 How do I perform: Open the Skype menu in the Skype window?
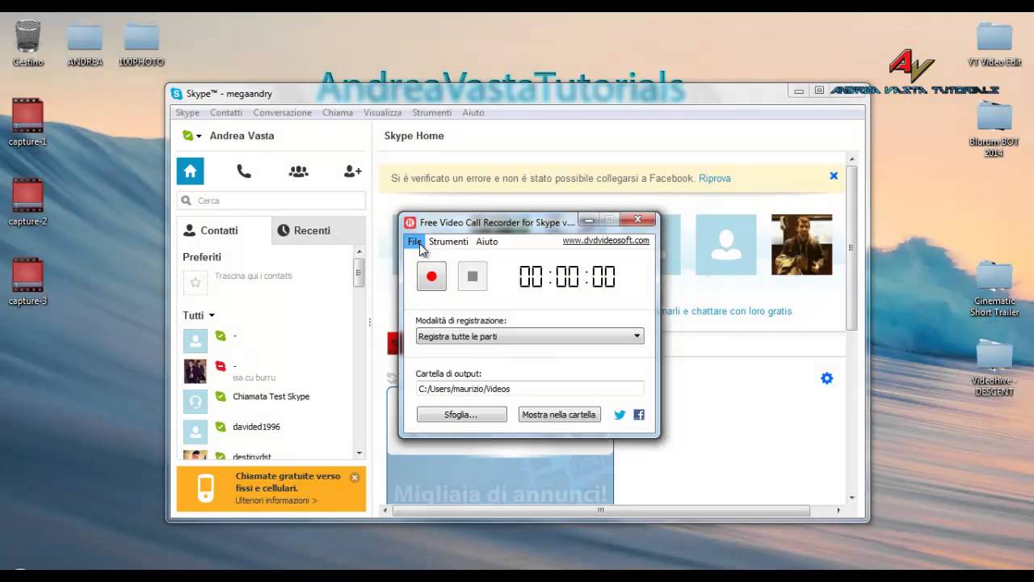187,113
